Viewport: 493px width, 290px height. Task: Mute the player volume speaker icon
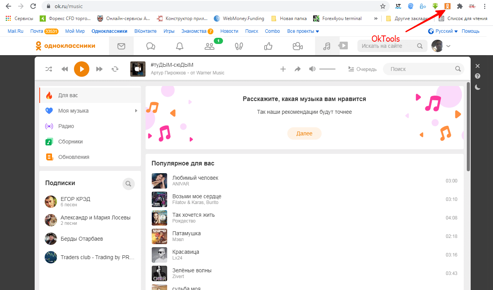click(x=312, y=69)
